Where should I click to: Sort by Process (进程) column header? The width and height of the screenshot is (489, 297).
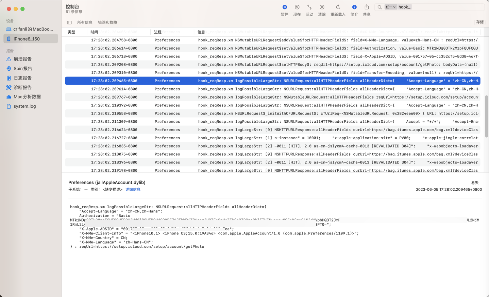click(x=158, y=32)
